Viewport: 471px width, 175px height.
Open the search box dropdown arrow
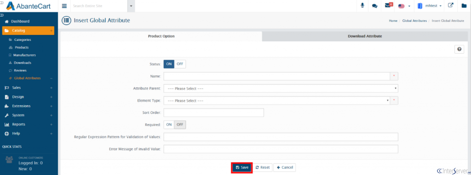point(131,6)
